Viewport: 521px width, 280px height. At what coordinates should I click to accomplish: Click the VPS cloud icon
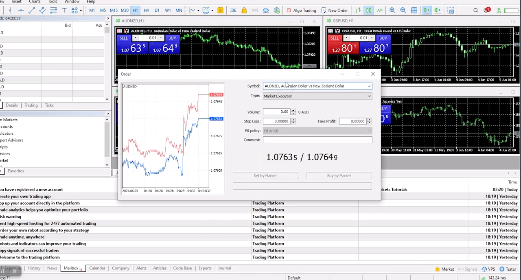[x=265, y=10]
